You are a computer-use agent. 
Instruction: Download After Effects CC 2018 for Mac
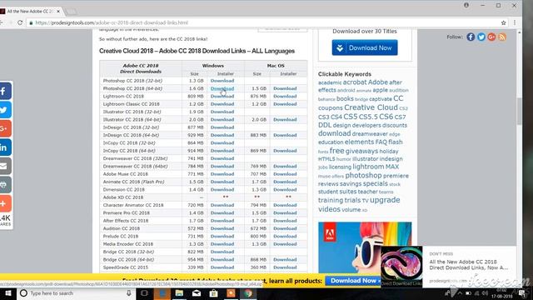click(x=285, y=221)
